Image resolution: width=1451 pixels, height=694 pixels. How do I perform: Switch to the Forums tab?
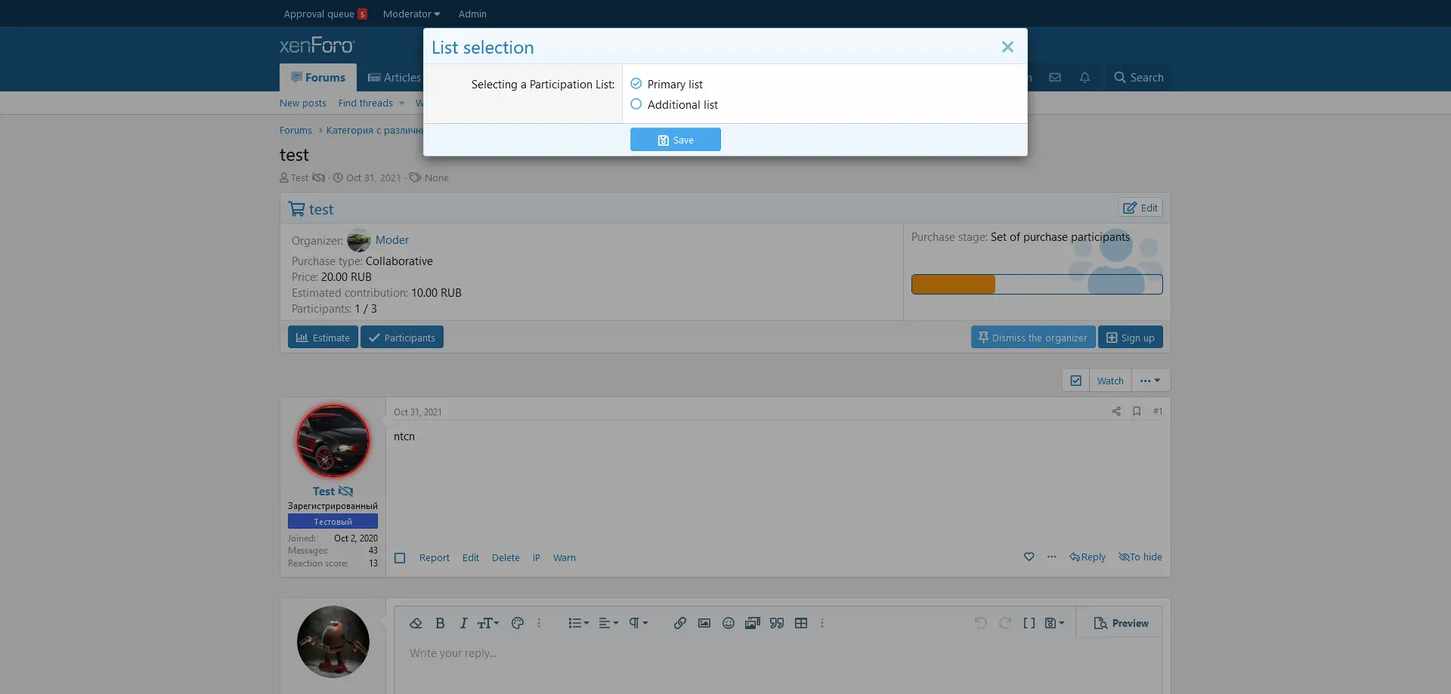318,78
